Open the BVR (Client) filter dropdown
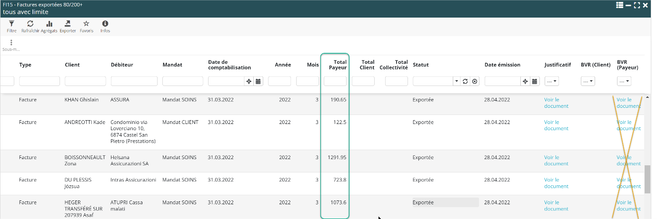This screenshot has height=219, width=657. [x=587, y=81]
